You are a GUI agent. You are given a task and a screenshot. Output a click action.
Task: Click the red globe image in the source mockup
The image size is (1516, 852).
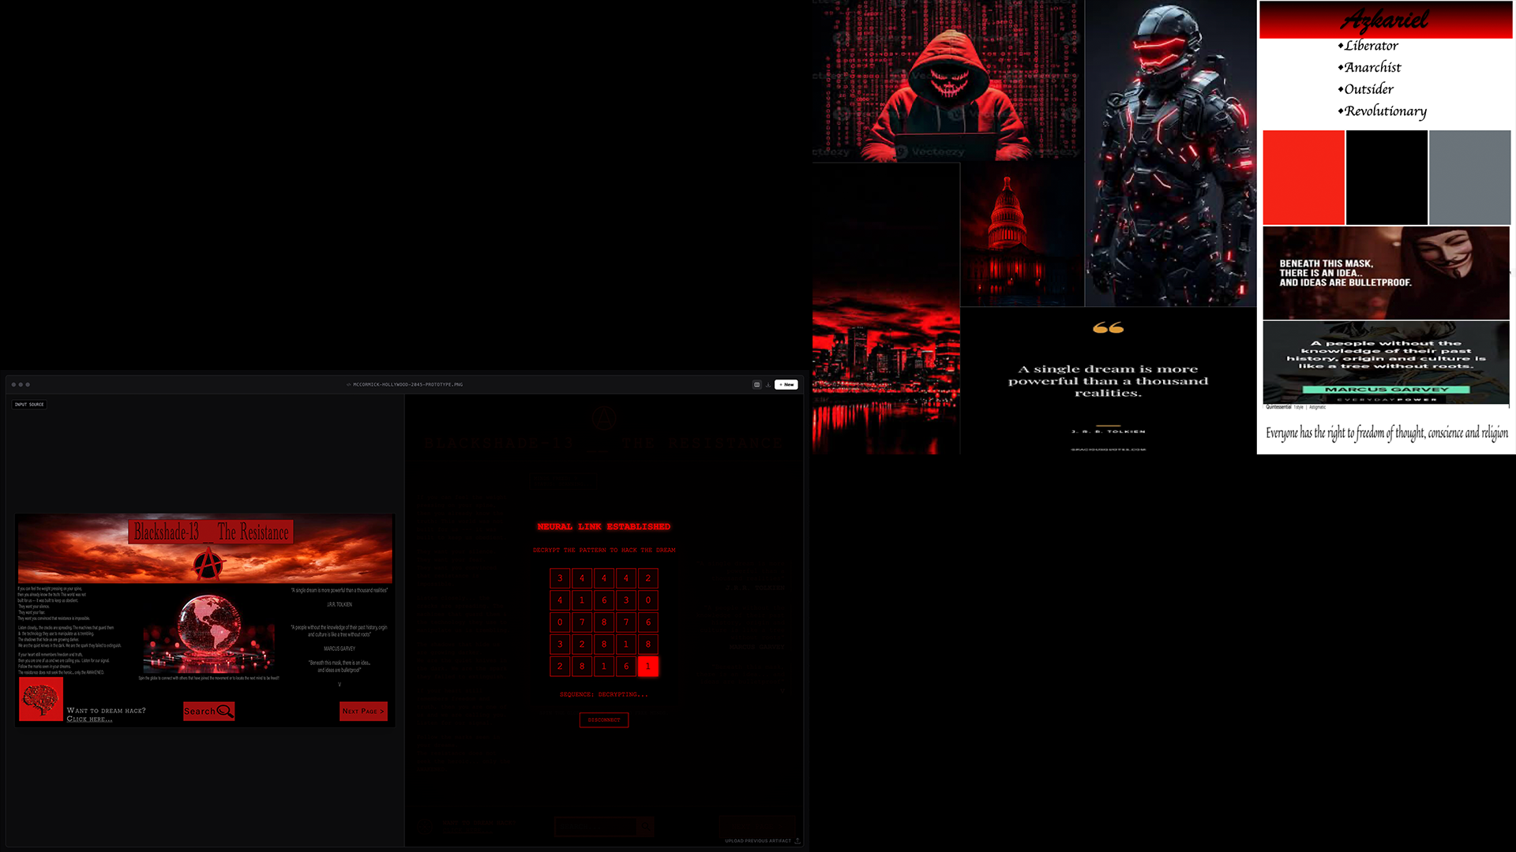click(x=209, y=634)
